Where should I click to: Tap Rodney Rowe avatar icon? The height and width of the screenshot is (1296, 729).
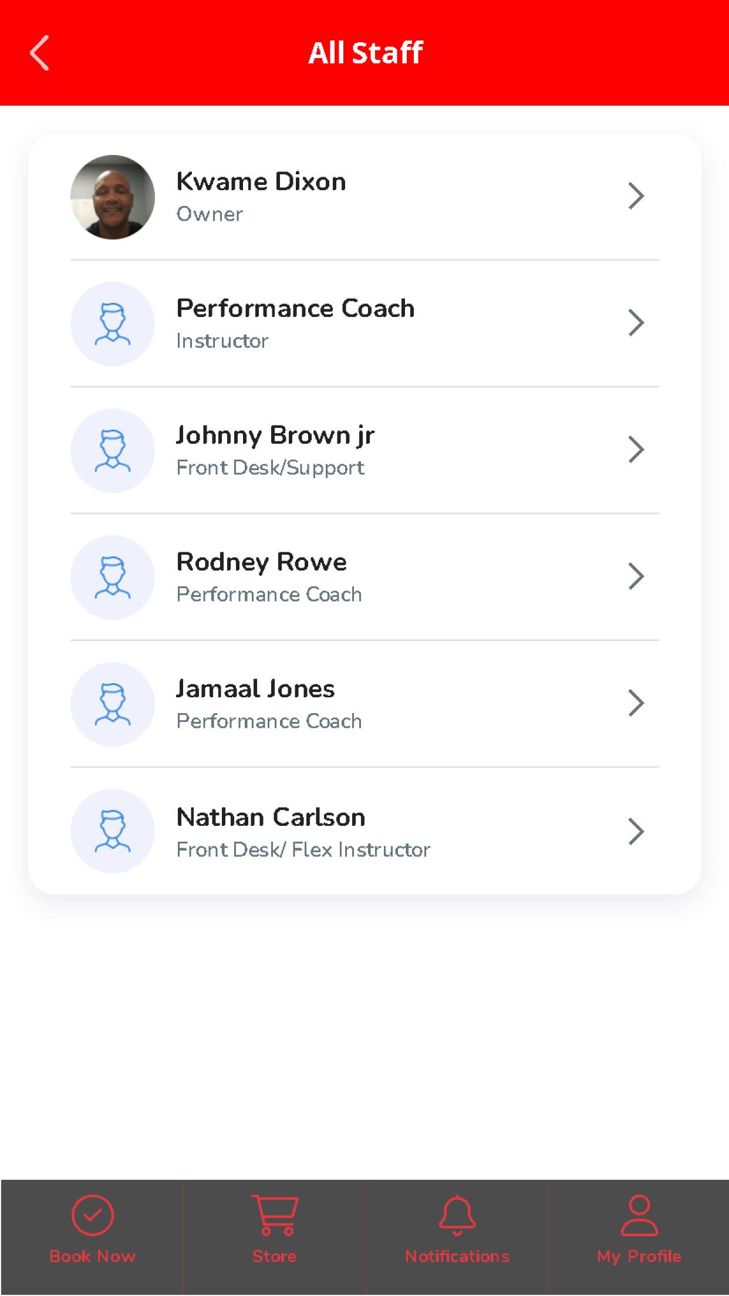tap(113, 578)
